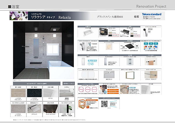The height and width of the screenshot is (123, 175).
Task: Click the woman cleaning wall panel photo
Action: (103, 90)
